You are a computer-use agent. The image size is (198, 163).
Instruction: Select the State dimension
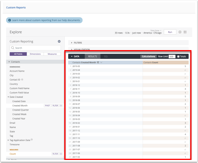[12, 131]
